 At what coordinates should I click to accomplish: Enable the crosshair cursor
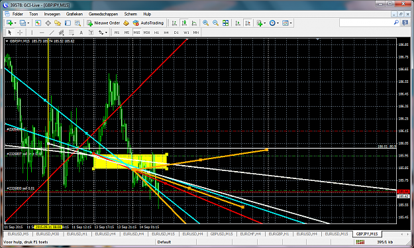pyautogui.click(x=20, y=32)
